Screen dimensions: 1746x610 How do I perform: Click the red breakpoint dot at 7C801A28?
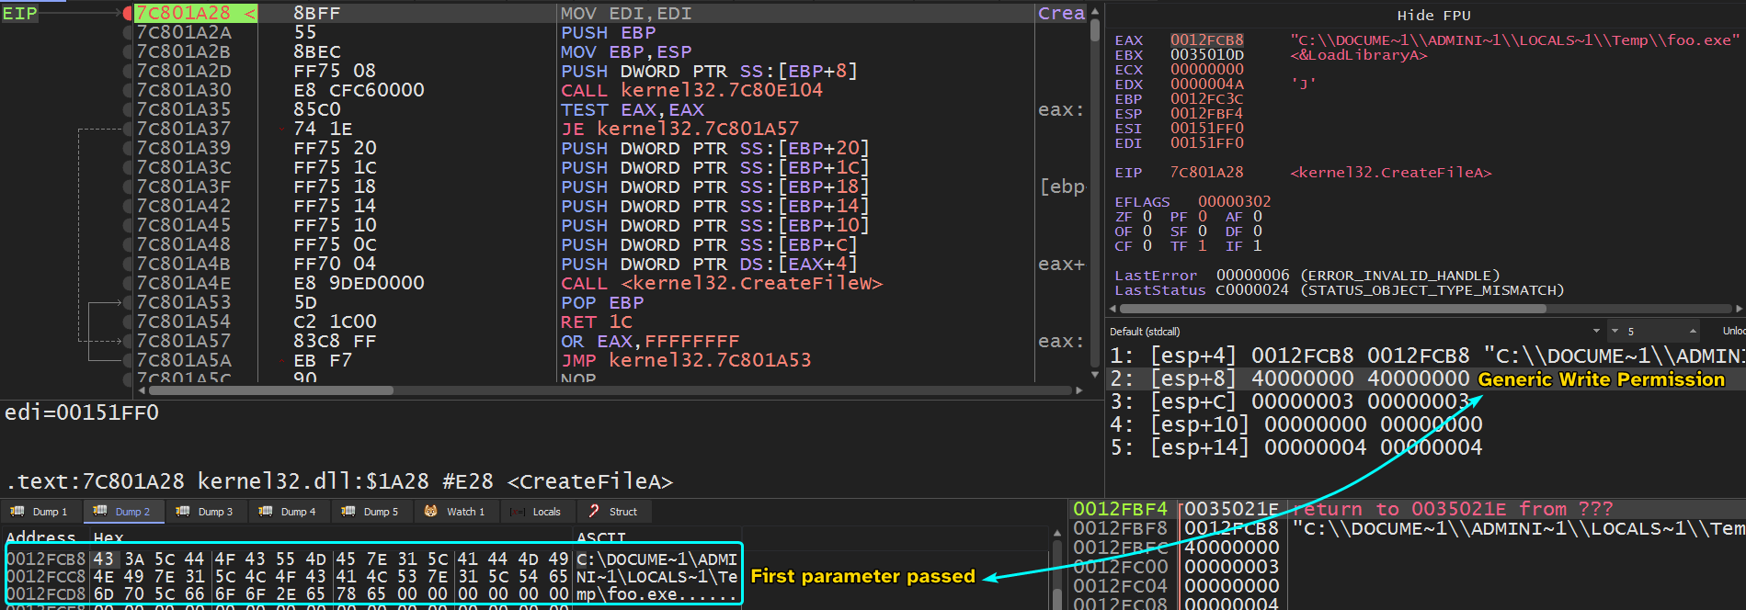128,13
